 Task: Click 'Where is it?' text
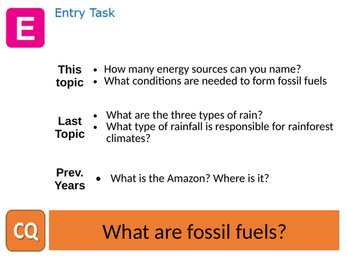tap(241, 178)
